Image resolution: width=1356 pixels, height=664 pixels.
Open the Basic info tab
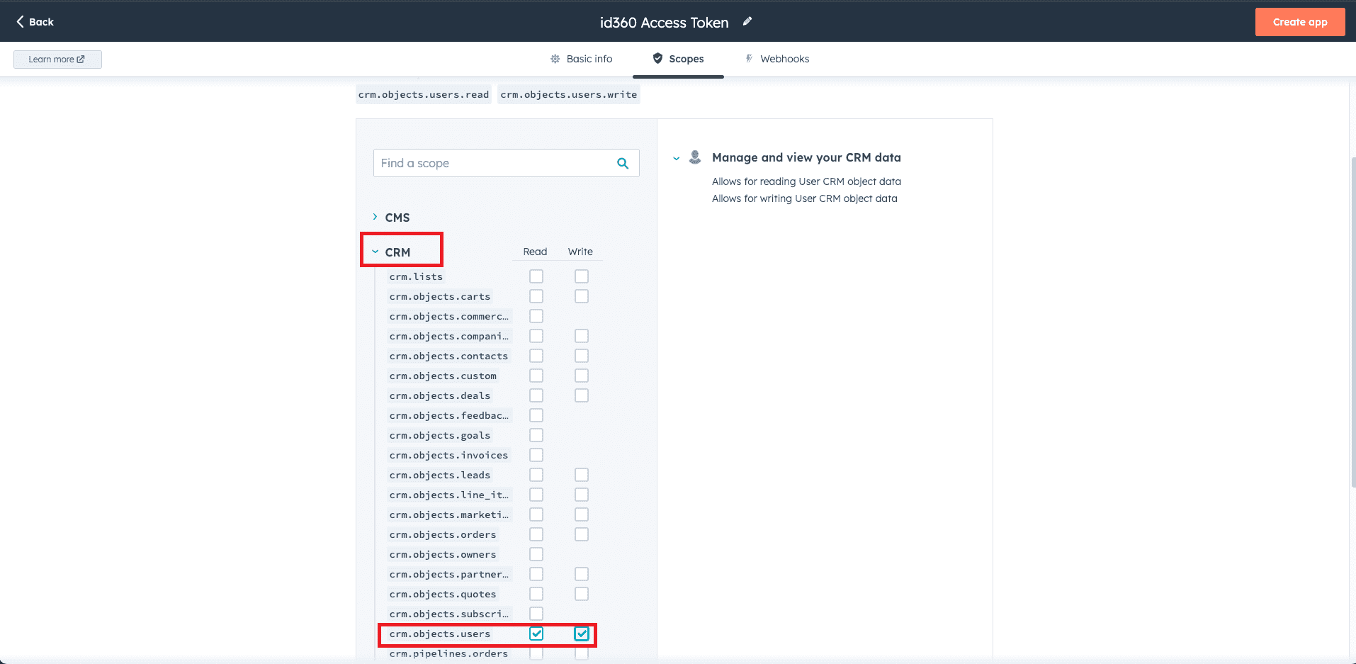(x=582, y=59)
